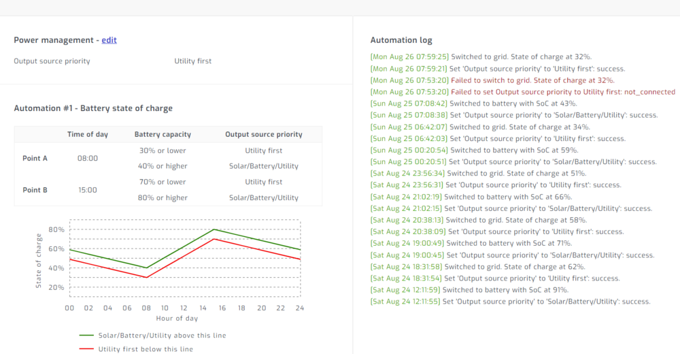Select the '80% or higher' battery capacity cell
The image size is (680, 354).
pos(163,198)
